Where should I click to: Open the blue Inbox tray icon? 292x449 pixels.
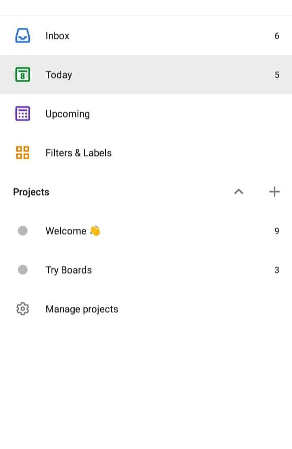click(23, 35)
